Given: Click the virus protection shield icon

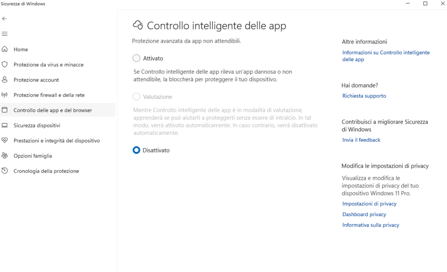Looking at the screenshot, I should click(x=5, y=65).
